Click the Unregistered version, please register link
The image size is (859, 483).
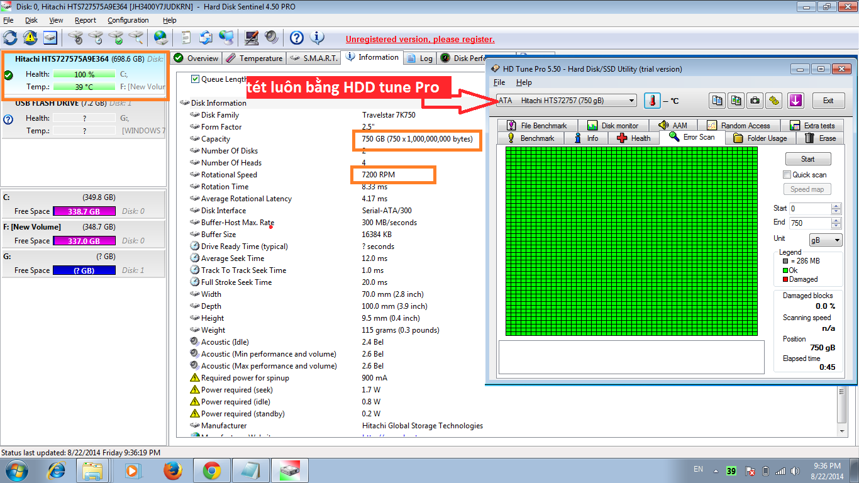[420, 39]
